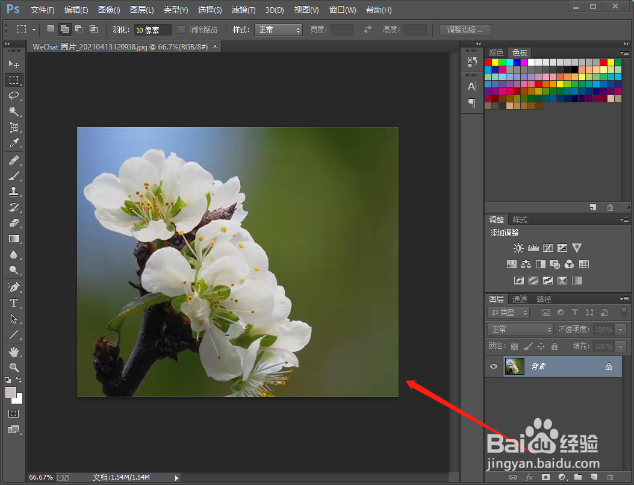Viewport: 634px width, 485px height.
Task: Add a Color Balance adjustment
Action: [526, 264]
